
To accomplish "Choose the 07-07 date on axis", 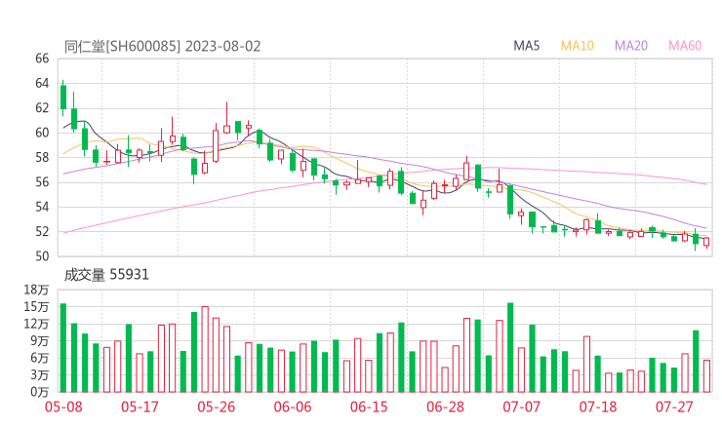I will pos(521,407).
